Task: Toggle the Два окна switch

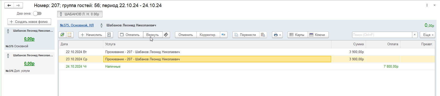Action: pos(37,14)
